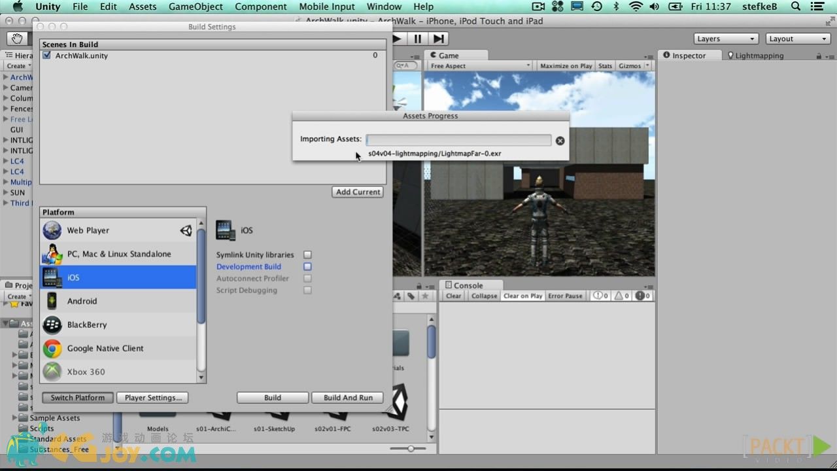Select the Hand tool in Unity toolbar
Screen dimensions: 837x471
click(x=18, y=39)
